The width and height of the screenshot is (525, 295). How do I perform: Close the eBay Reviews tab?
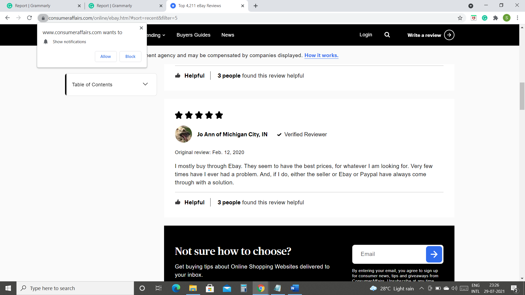243,6
